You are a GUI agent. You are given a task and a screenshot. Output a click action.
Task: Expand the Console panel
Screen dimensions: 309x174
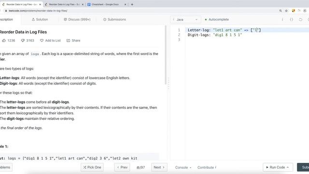point(183,167)
